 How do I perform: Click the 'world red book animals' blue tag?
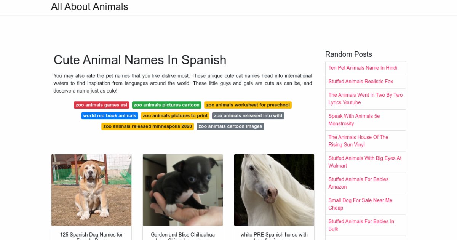109,115
